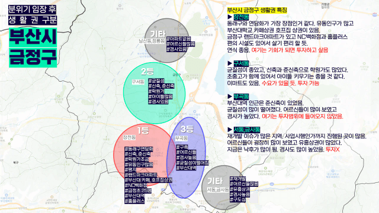
Task: Select the 서동,금사동 heading on the right
Action: pyautogui.click(x=247, y=130)
